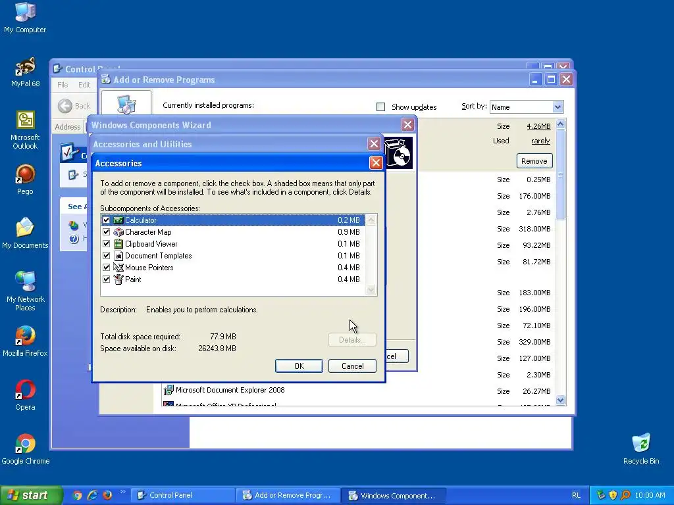Select the Pego desktop icon

point(25,180)
